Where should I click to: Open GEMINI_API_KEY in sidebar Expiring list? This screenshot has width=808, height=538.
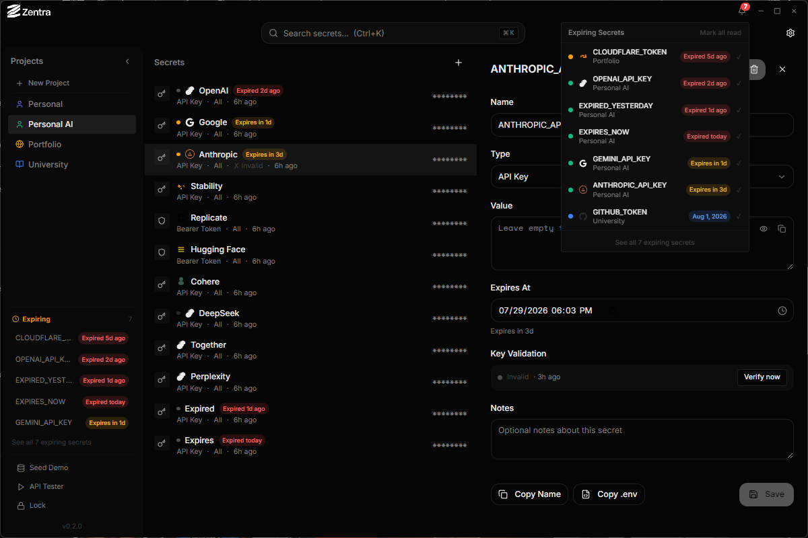point(72,423)
